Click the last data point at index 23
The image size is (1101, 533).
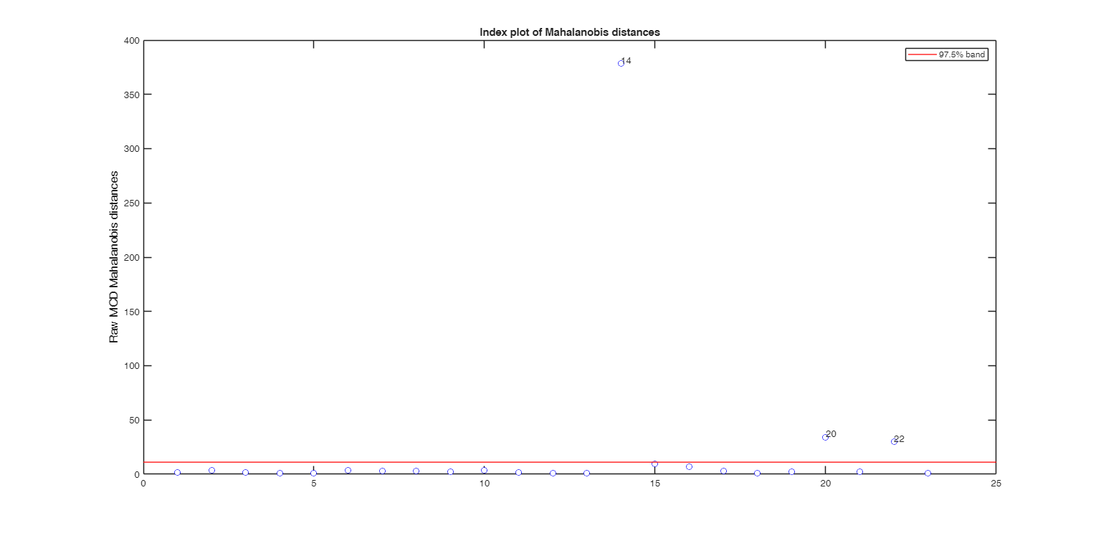pos(928,473)
